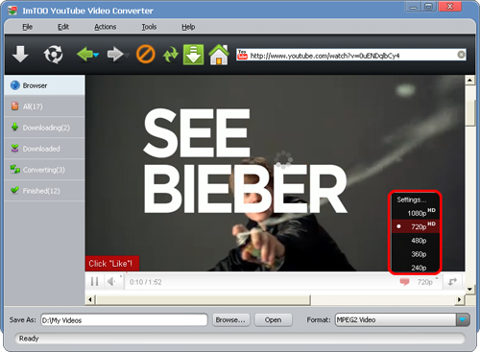480x352 pixels.
Task: Go to the home page icon
Action: point(219,55)
